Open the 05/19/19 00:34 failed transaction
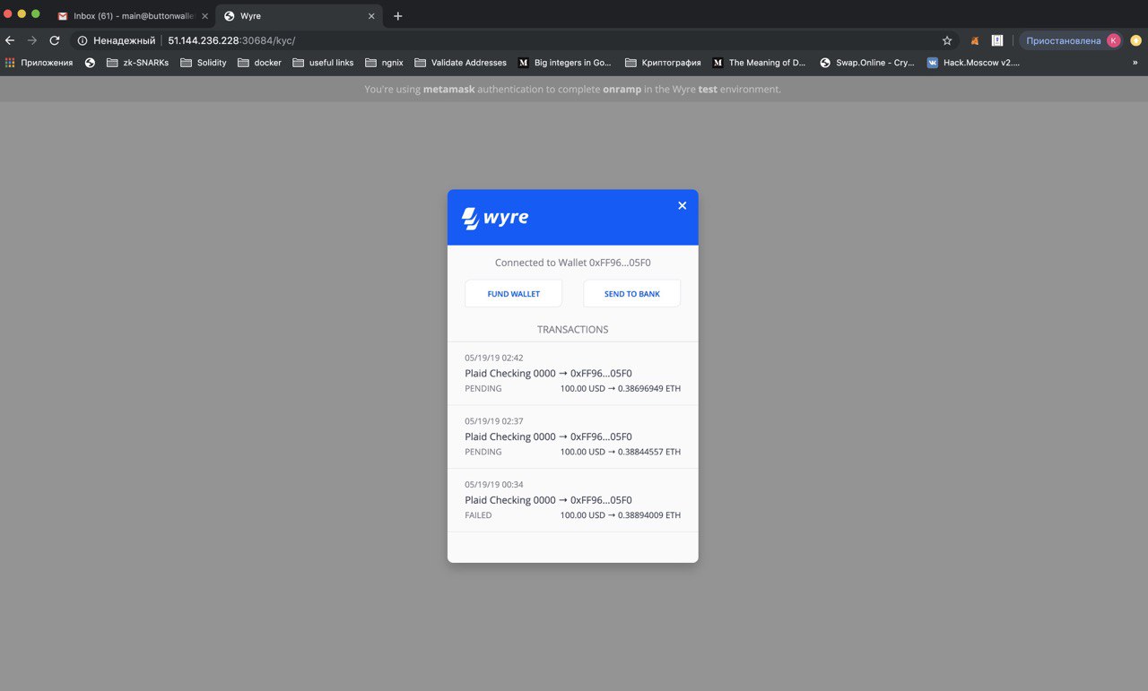This screenshot has width=1148, height=691. (572, 500)
